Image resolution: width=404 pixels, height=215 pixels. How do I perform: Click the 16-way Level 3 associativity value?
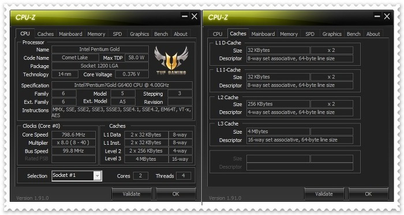180,159
